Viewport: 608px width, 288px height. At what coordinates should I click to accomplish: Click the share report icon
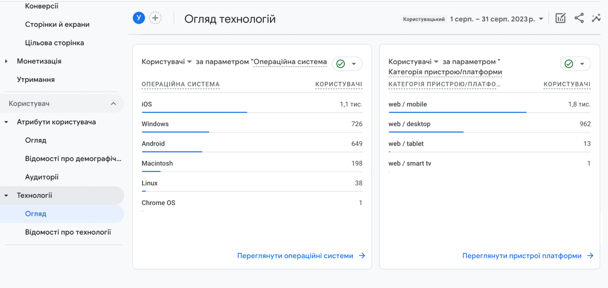[x=579, y=18]
